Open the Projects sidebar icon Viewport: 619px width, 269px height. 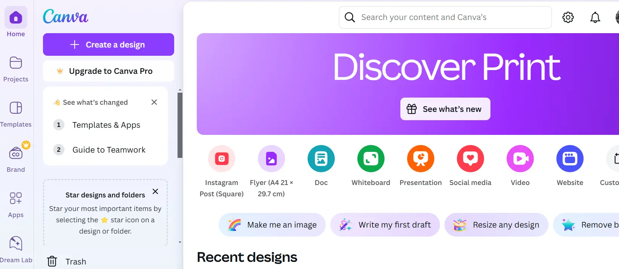(x=16, y=63)
